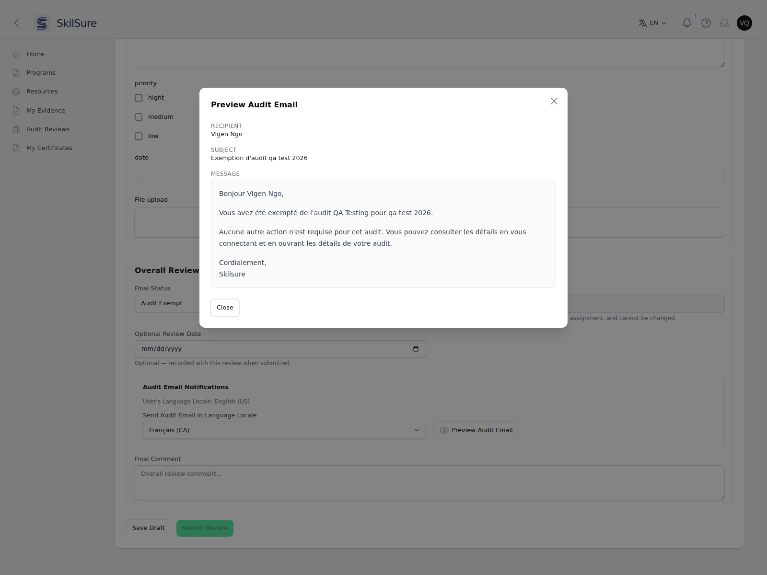The height and width of the screenshot is (575, 767).
Task: Click the SkilSure brand name
Action: pyautogui.click(x=77, y=23)
